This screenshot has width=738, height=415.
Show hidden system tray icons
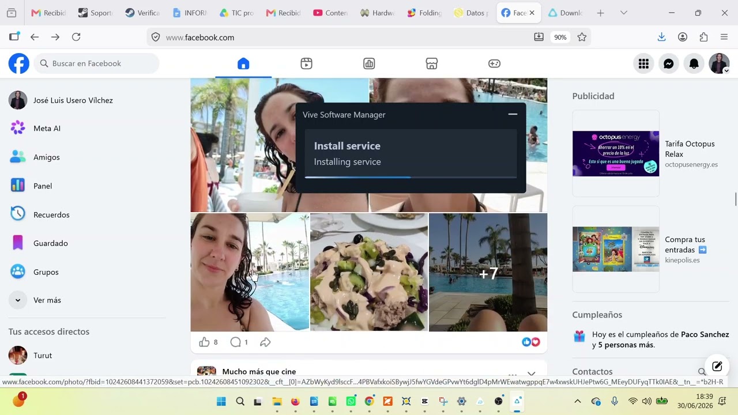[x=578, y=402]
